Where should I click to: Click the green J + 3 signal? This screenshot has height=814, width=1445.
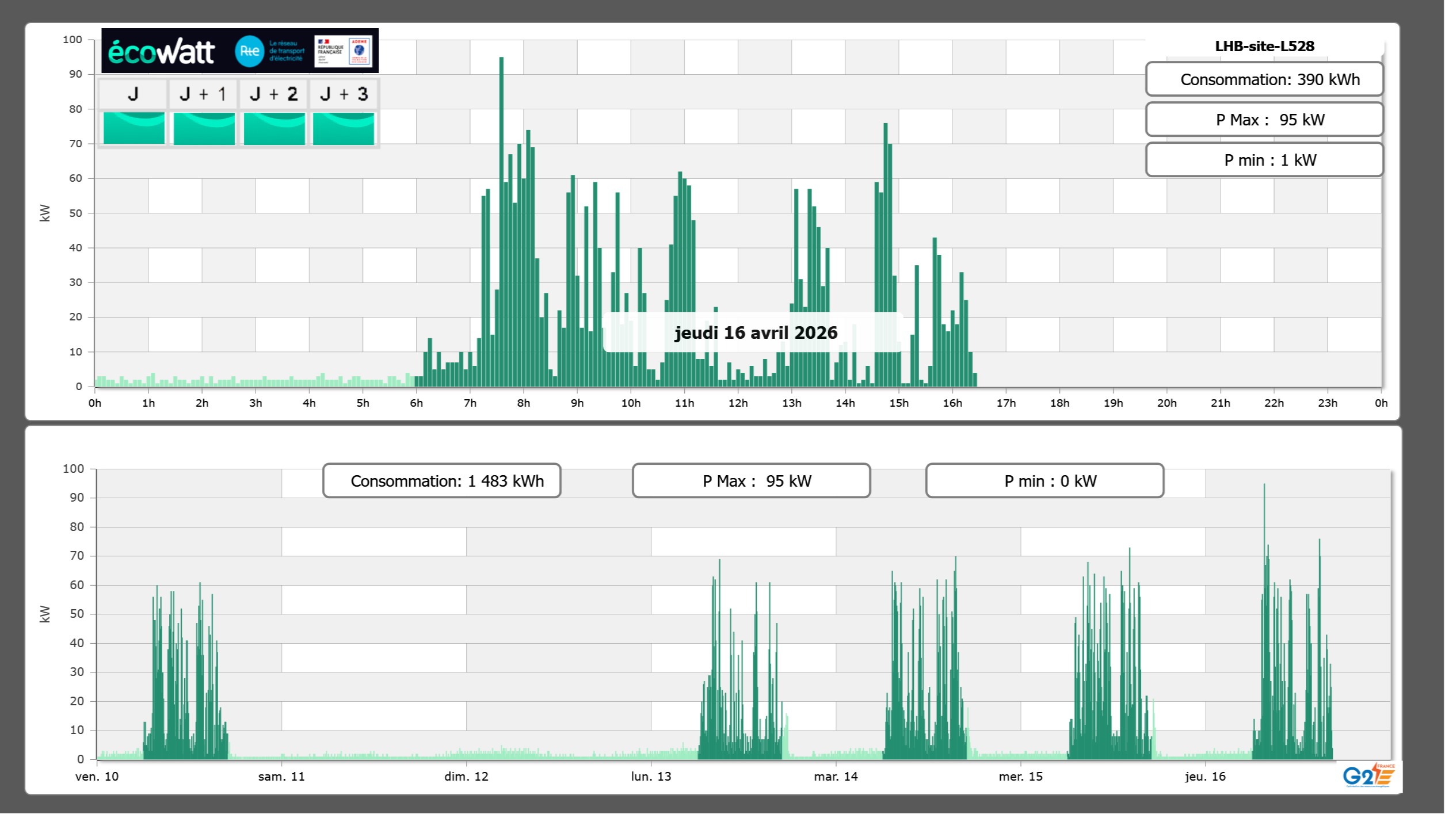point(344,128)
